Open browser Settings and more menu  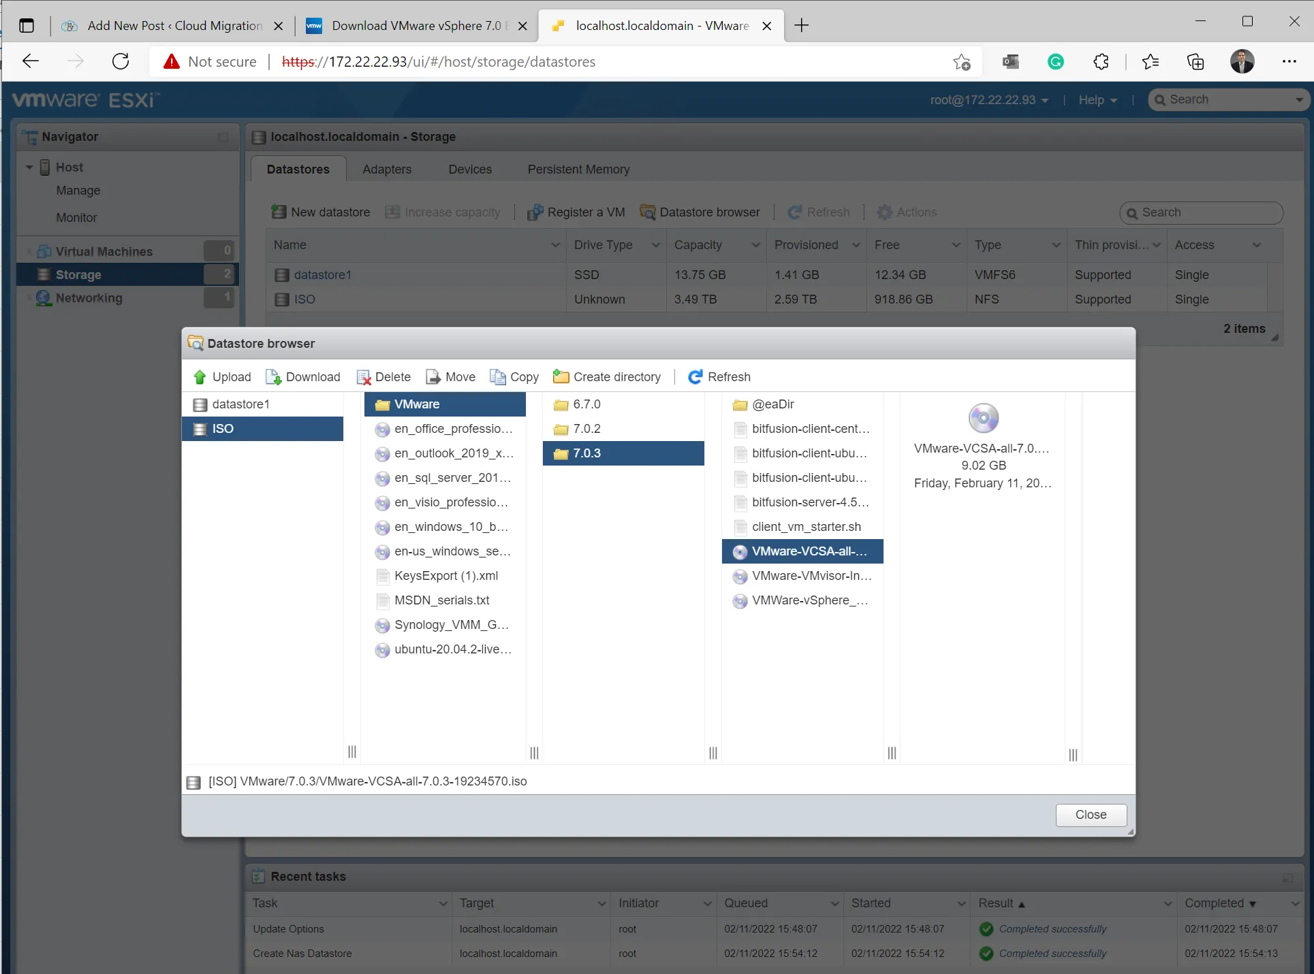(x=1289, y=61)
